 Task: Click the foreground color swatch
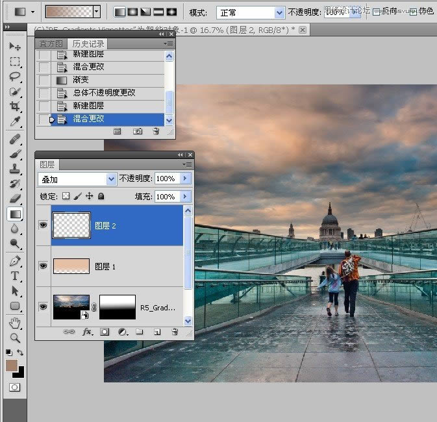pos(11,366)
